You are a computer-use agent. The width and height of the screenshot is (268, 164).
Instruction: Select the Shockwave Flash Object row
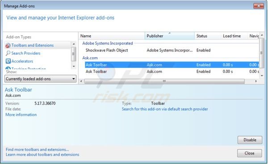[172, 50]
